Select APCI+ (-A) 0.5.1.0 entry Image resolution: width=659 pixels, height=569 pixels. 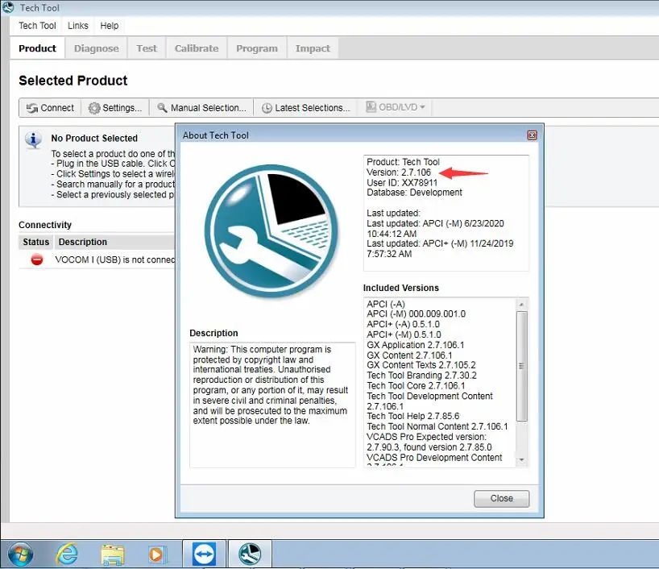[x=403, y=324]
